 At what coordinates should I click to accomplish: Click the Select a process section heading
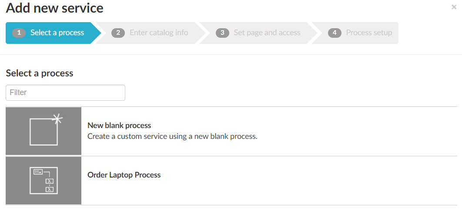(x=40, y=73)
